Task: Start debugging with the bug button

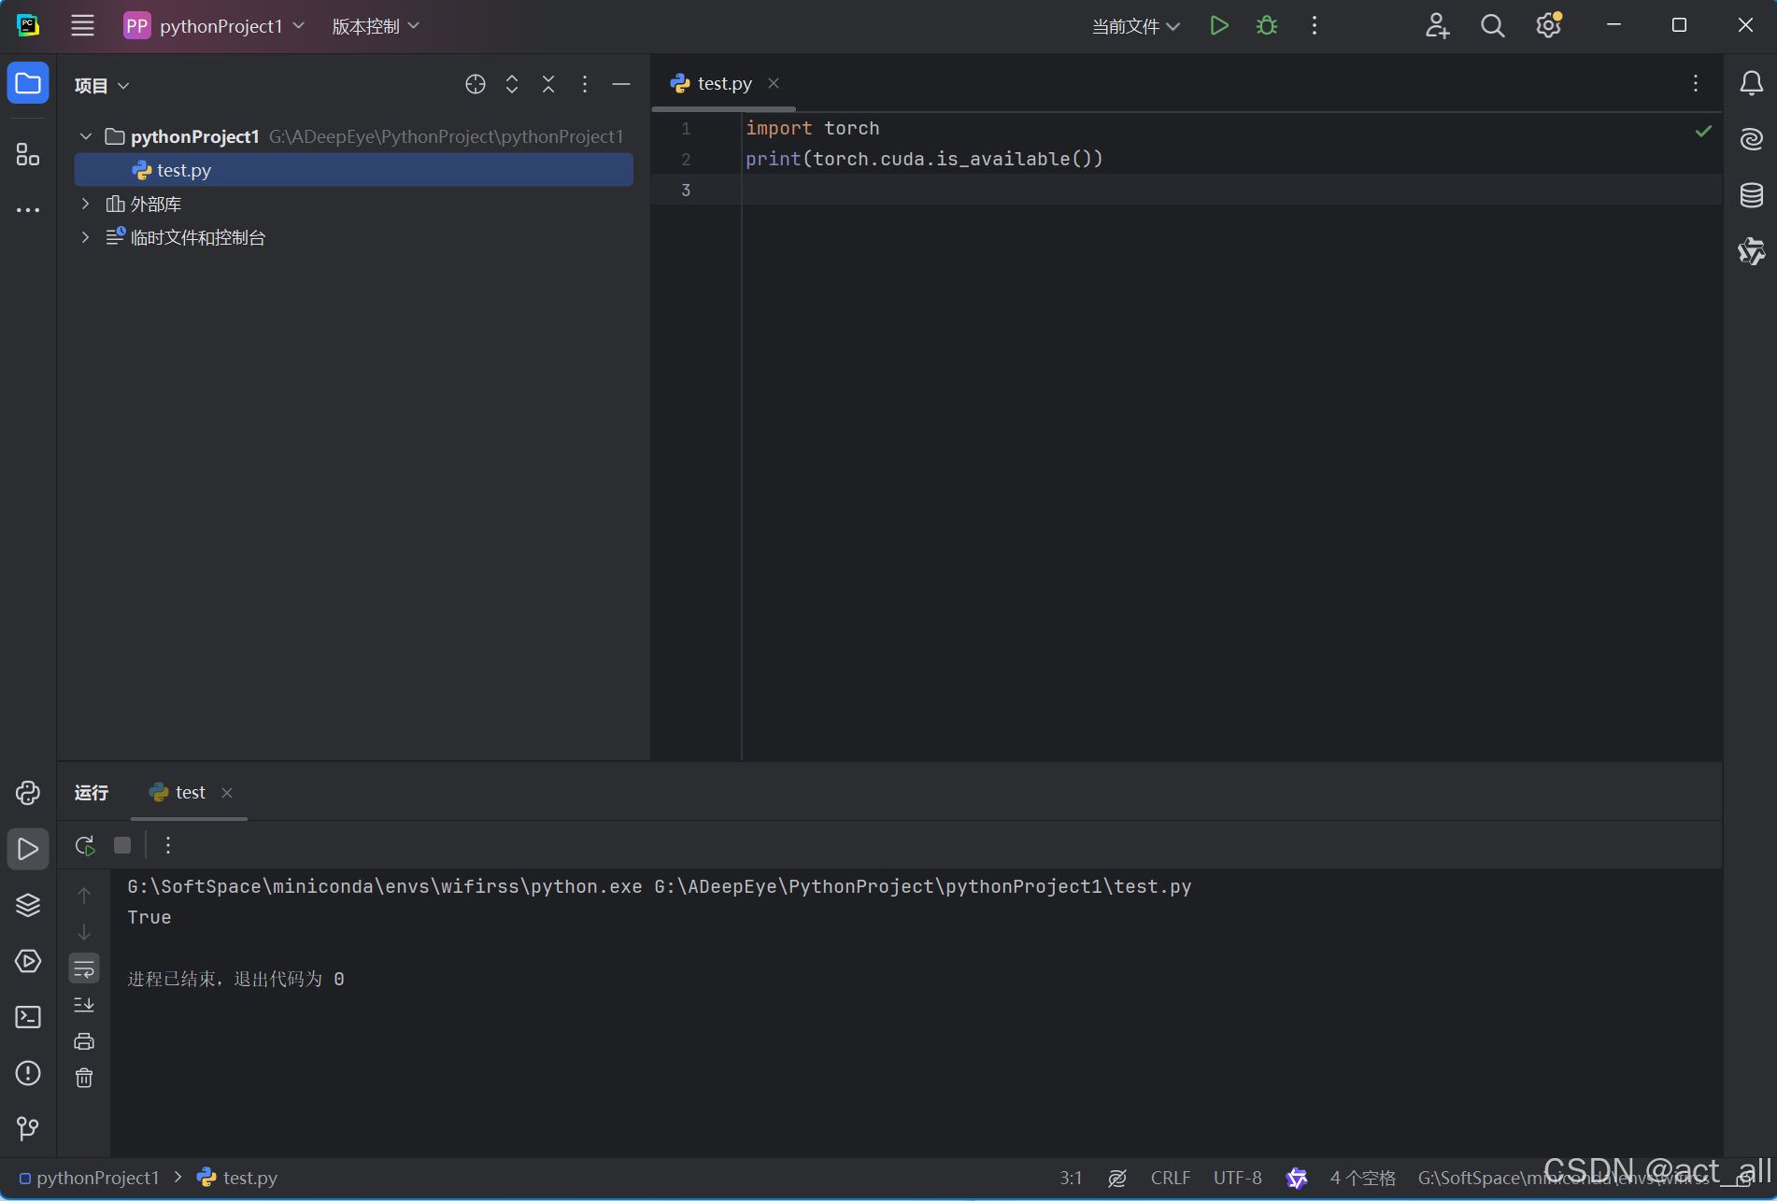Action: click(x=1266, y=25)
